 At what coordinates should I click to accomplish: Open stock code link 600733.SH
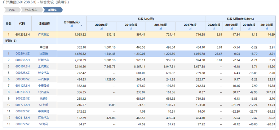click(23, 92)
